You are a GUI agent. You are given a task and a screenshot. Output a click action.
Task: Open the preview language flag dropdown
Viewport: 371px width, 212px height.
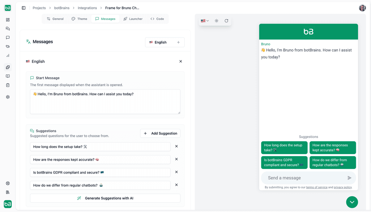point(205,21)
